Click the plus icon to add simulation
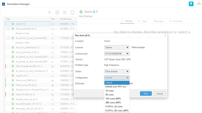202x113 pixels. pyautogui.click(x=49, y=12)
